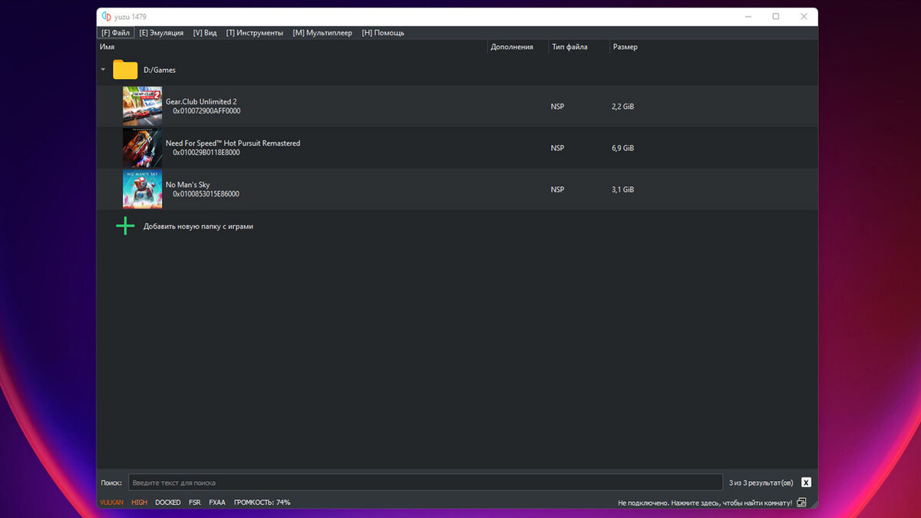Click the multiplayer room status icon
The image size is (921, 518).
click(x=801, y=503)
